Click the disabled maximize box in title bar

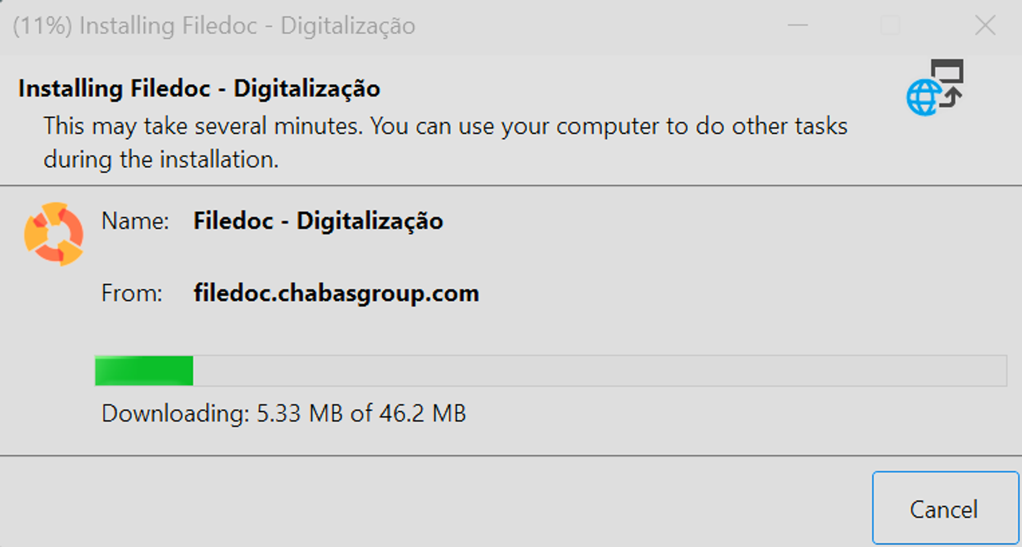(890, 25)
